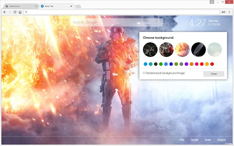Reload the page with the refresh icon
The width and height of the screenshot is (234, 146).
[15, 12]
